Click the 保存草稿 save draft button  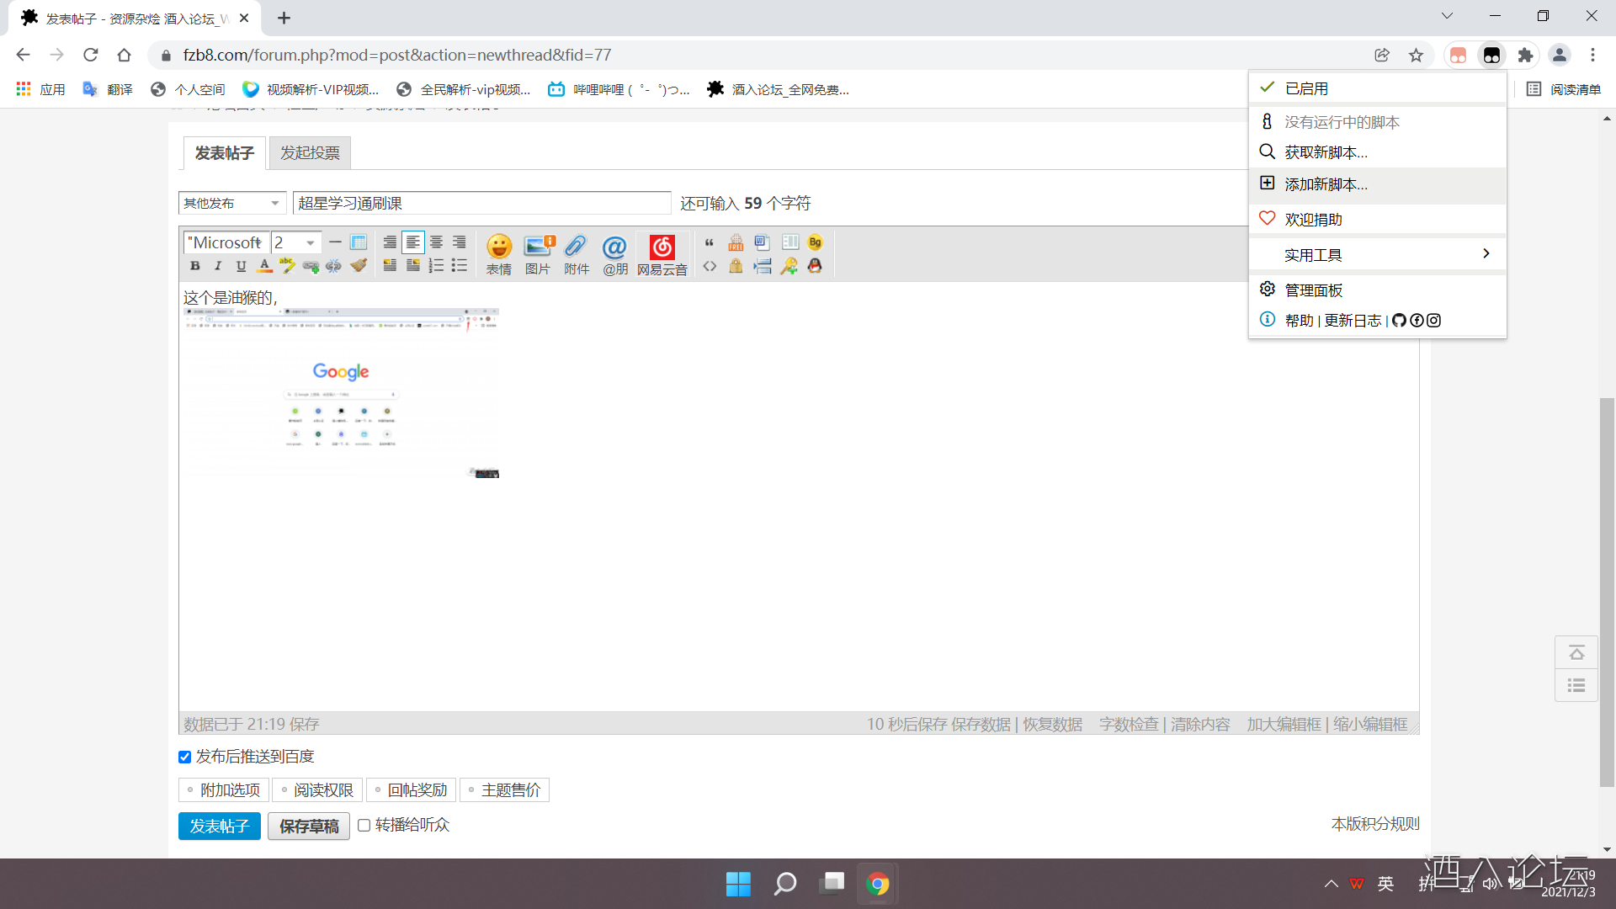click(x=309, y=827)
